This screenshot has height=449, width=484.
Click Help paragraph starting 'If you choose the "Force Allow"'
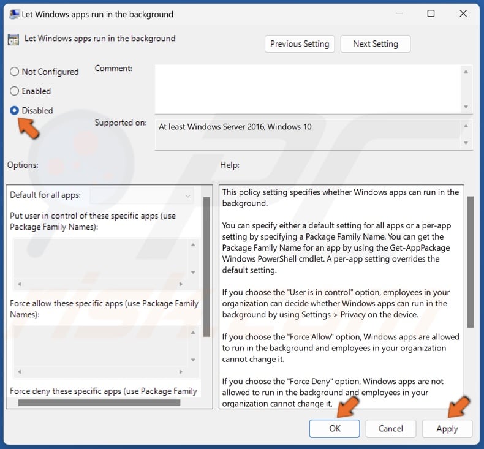[x=341, y=348]
